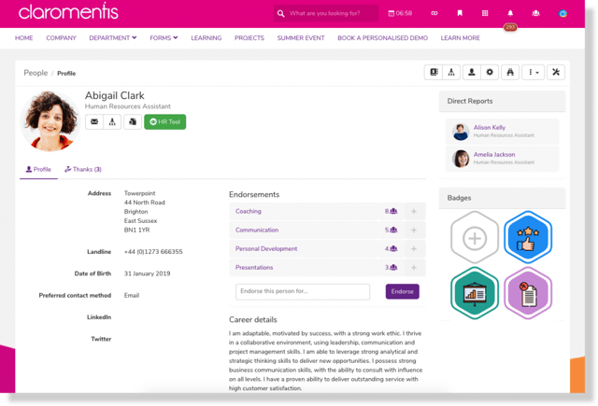Click the Direct Reports panel heading
This screenshot has height=406, width=598.
click(x=470, y=101)
